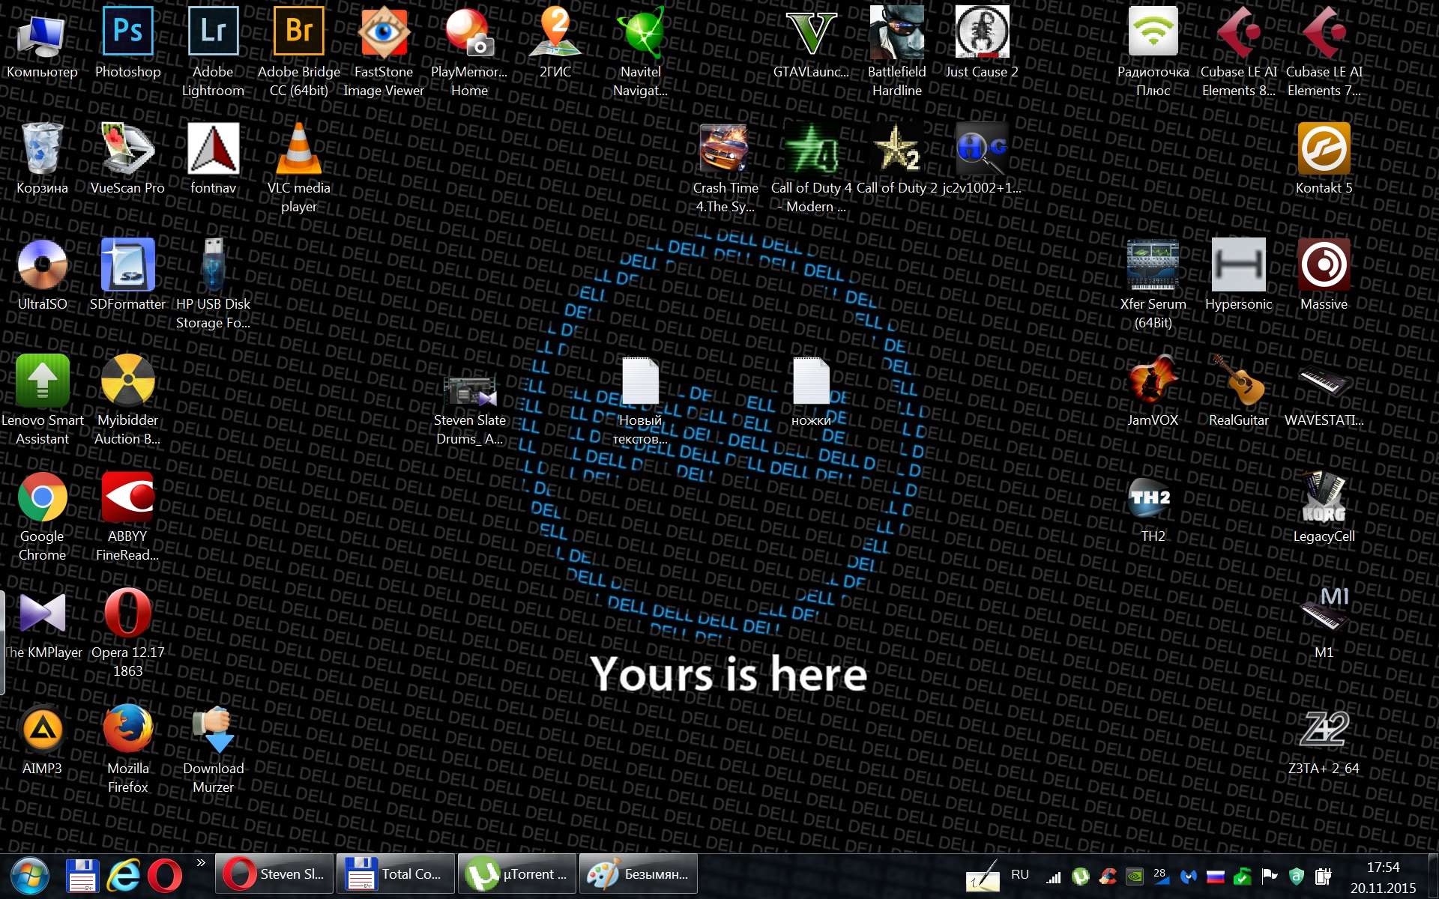Select the RealGuitar desktop shortcut
Screen dimensions: 1439x899
click(1238, 381)
